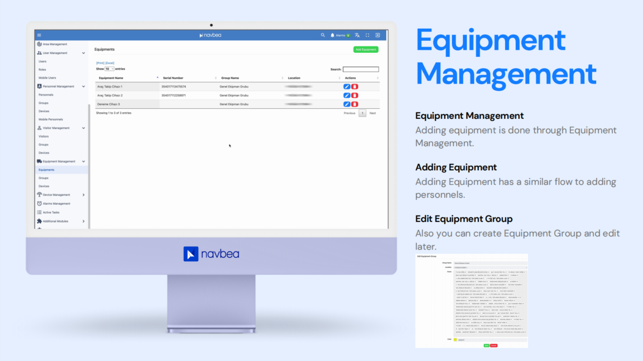Screen dimensions: 643x361
Task: Expand the Device Management section
Action: point(84,195)
